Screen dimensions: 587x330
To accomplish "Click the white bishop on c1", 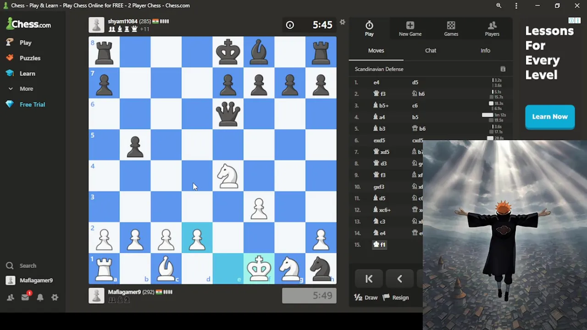I will [x=166, y=269].
